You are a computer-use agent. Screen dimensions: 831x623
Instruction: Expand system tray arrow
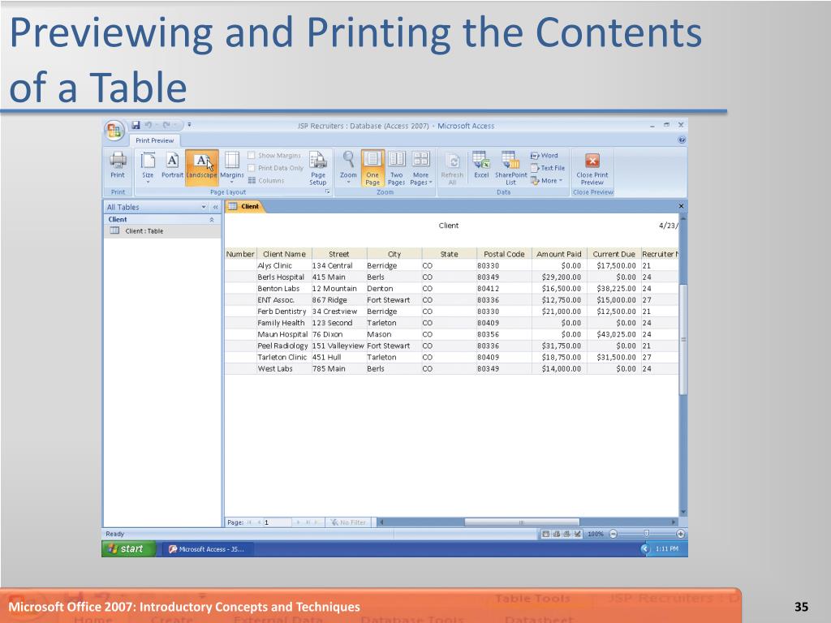coord(645,549)
